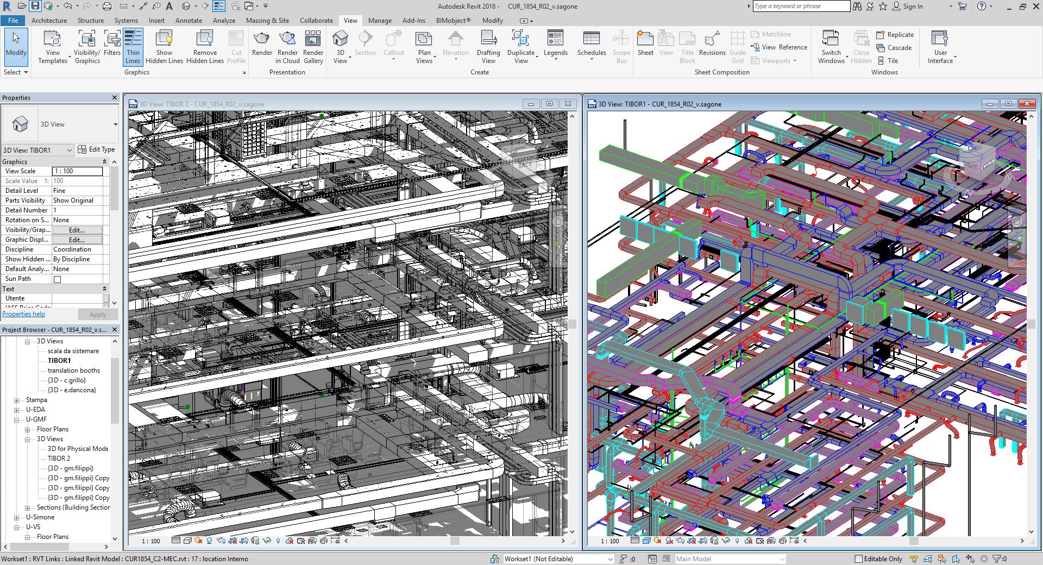The width and height of the screenshot is (1043, 565).
Task: Cascade the open windows
Action: pyautogui.click(x=894, y=48)
